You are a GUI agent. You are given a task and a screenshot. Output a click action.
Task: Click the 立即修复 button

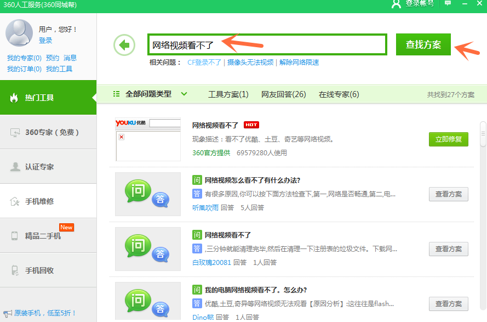click(449, 139)
